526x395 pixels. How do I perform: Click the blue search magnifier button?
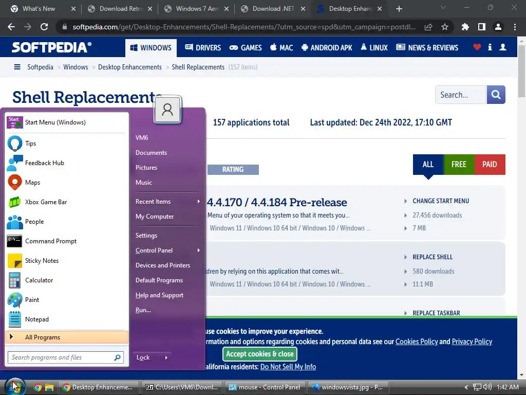pos(496,95)
